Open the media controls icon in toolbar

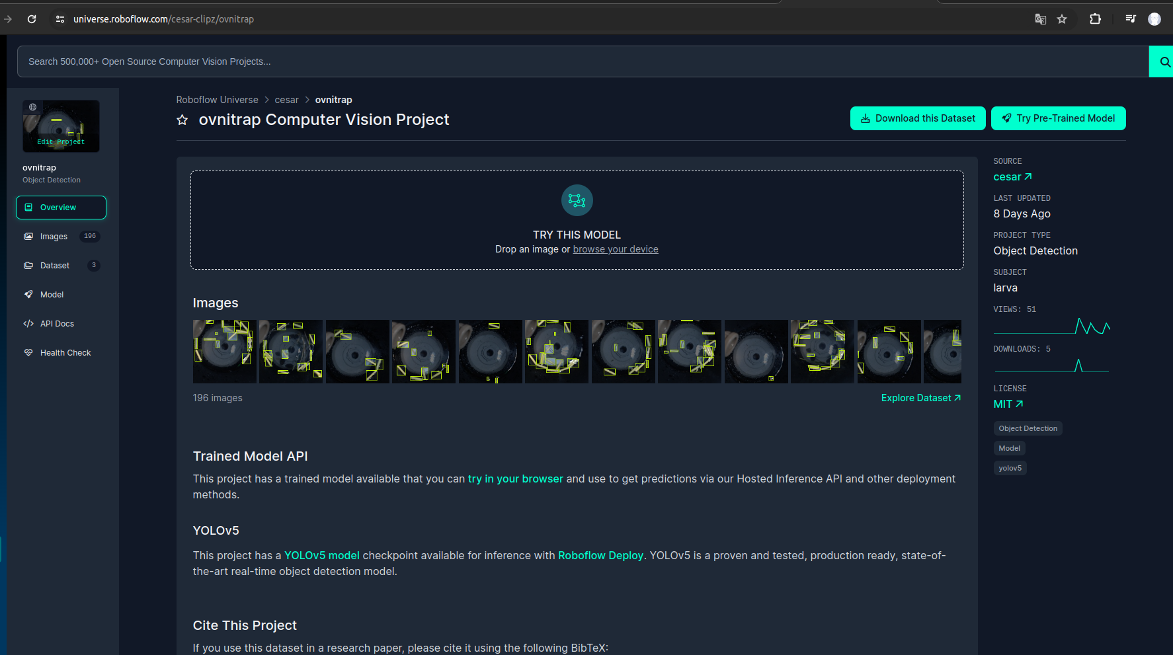point(1130,19)
